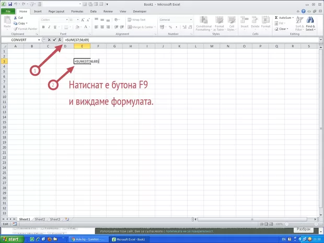Click the horizontal scrollbar thumb
The height and width of the screenshot is (243, 324).
click(252, 219)
